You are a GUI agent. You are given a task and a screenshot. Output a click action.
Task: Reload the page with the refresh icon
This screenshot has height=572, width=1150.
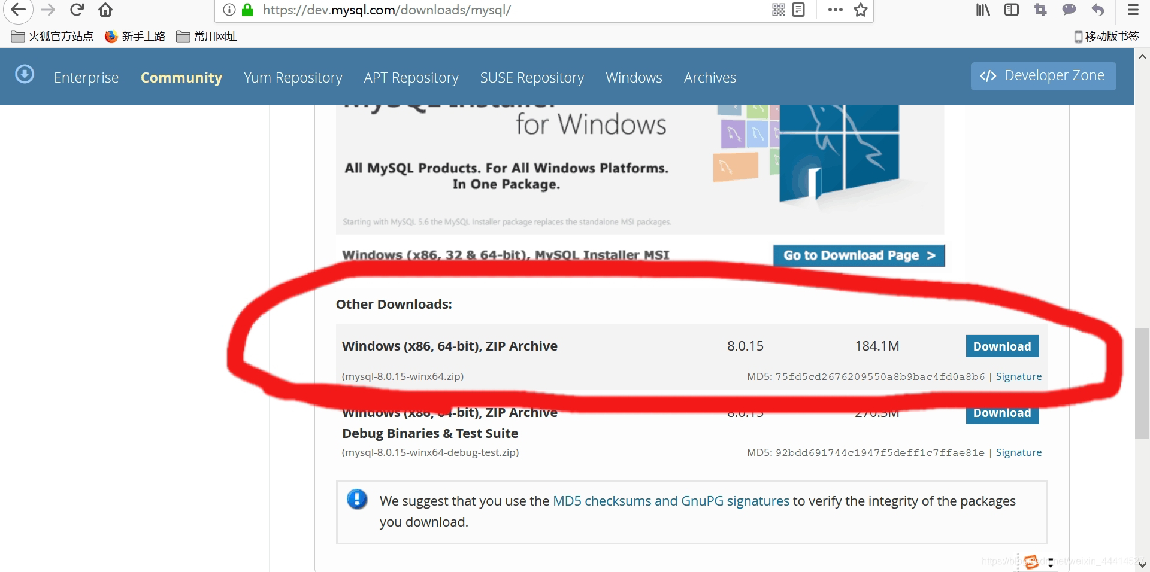click(77, 10)
